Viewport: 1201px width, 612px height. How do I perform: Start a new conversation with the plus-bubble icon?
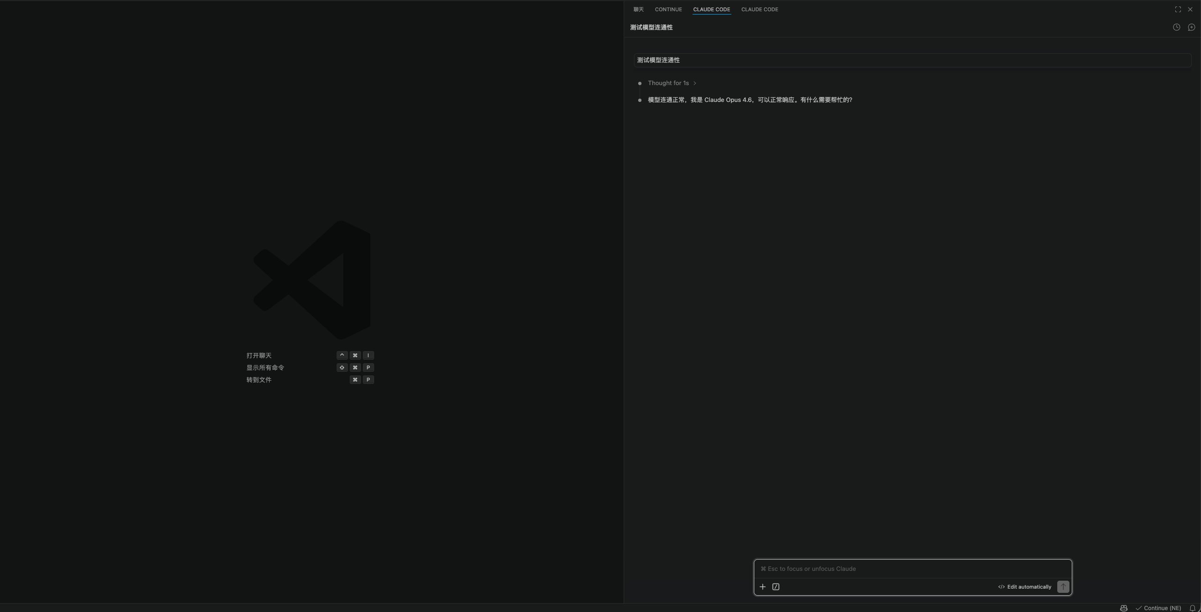(1192, 28)
